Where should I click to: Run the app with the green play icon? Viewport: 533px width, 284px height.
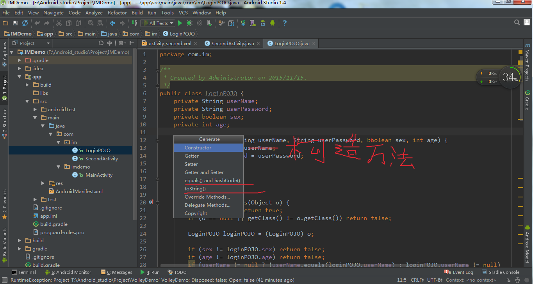180,23
